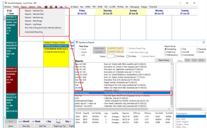Click the SCHEDRPT_END_DA date field
The height and width of the screenshot is (128, 207).
115,52
